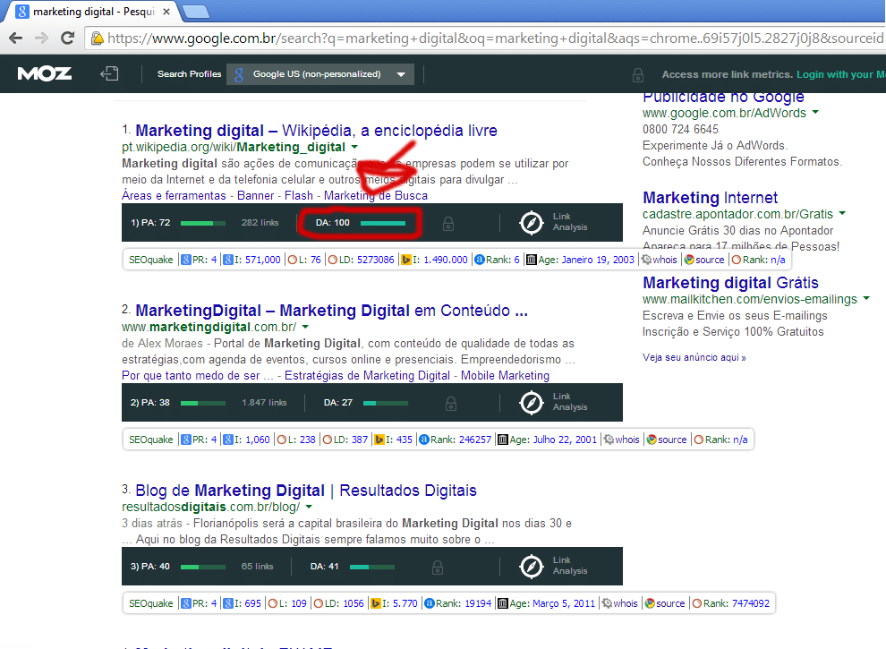Click the security padlock icon in address bar
The width and height of the screenshot is (886, 649).
coord(98,38)
